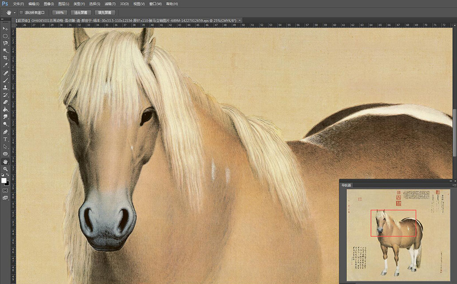Screen dimensions: 457x284
Task: Select the 导航器 panel tab
Action: coord(346,185)
